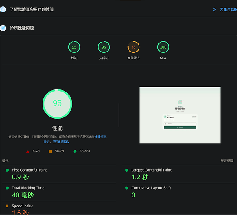Click the green dot beside First Contentful Paint

(7, 170)
